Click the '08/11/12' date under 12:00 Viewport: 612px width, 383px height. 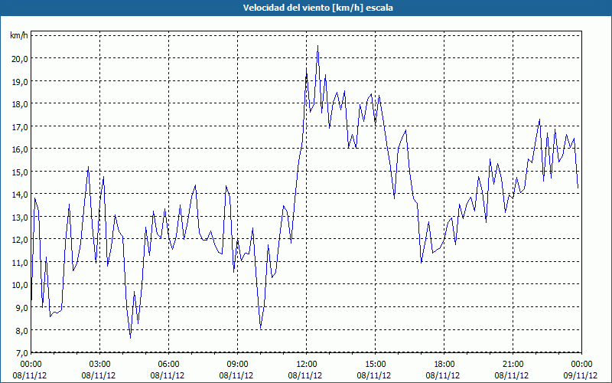click(305, 375)
